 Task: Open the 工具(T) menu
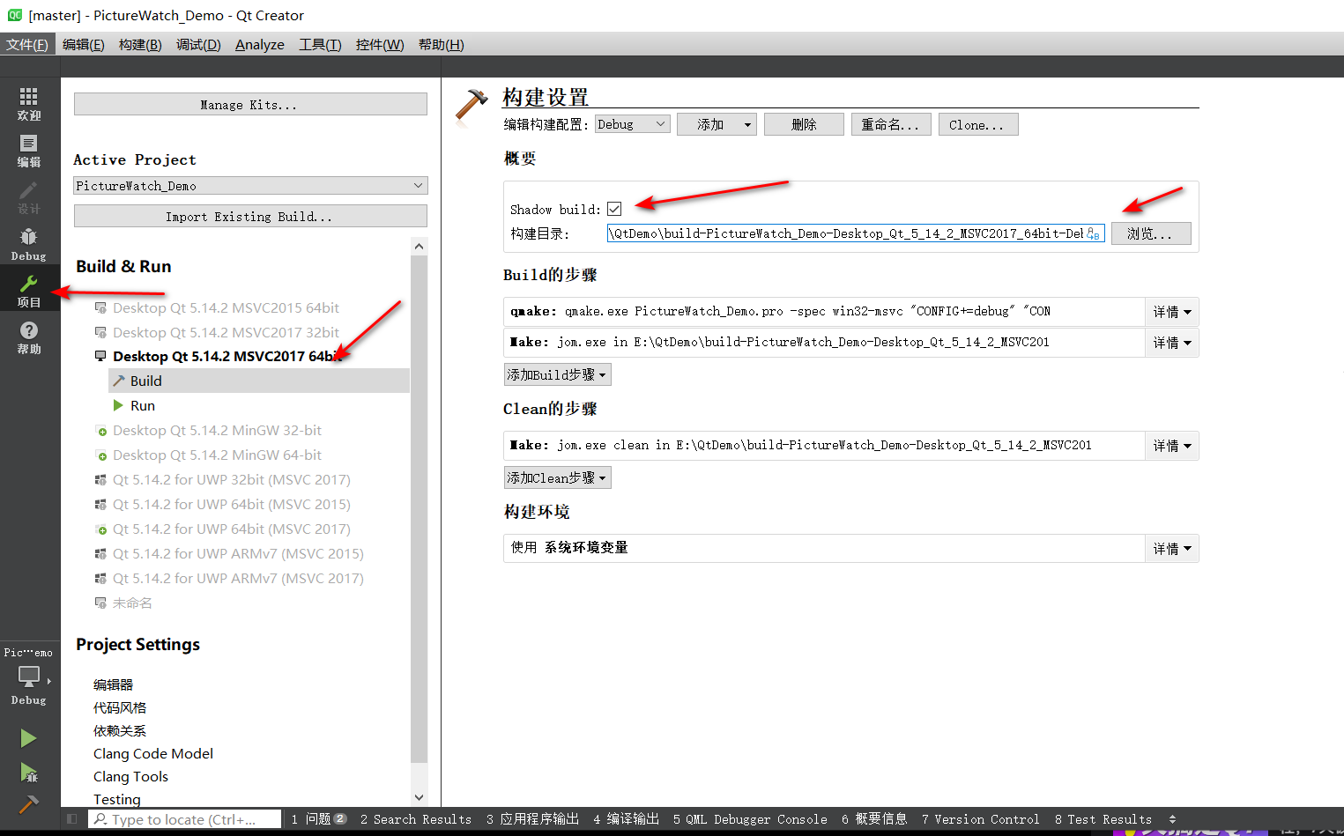320,44
